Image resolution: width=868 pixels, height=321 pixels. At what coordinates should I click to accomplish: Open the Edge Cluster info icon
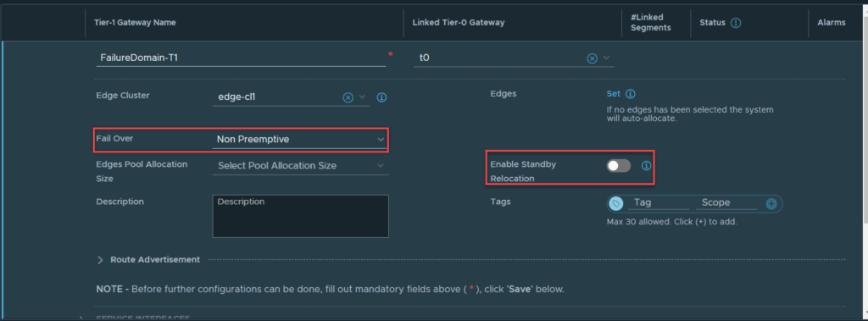pos(381,97)
